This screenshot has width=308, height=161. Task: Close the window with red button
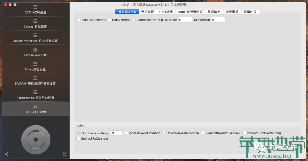[5, 5]
